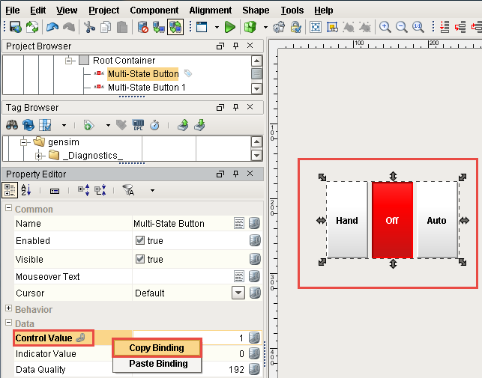Toggle the Enabled checkbox

(139, 241)
